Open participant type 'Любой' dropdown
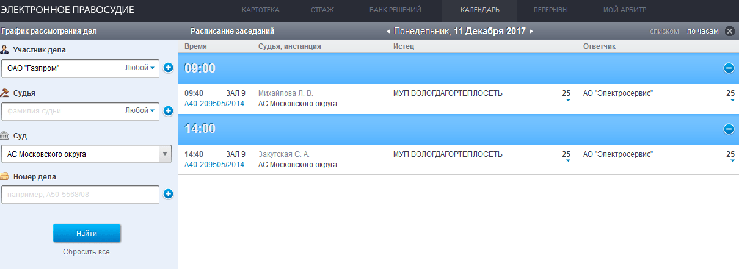 pyautogui.click(x=140, y=68)
